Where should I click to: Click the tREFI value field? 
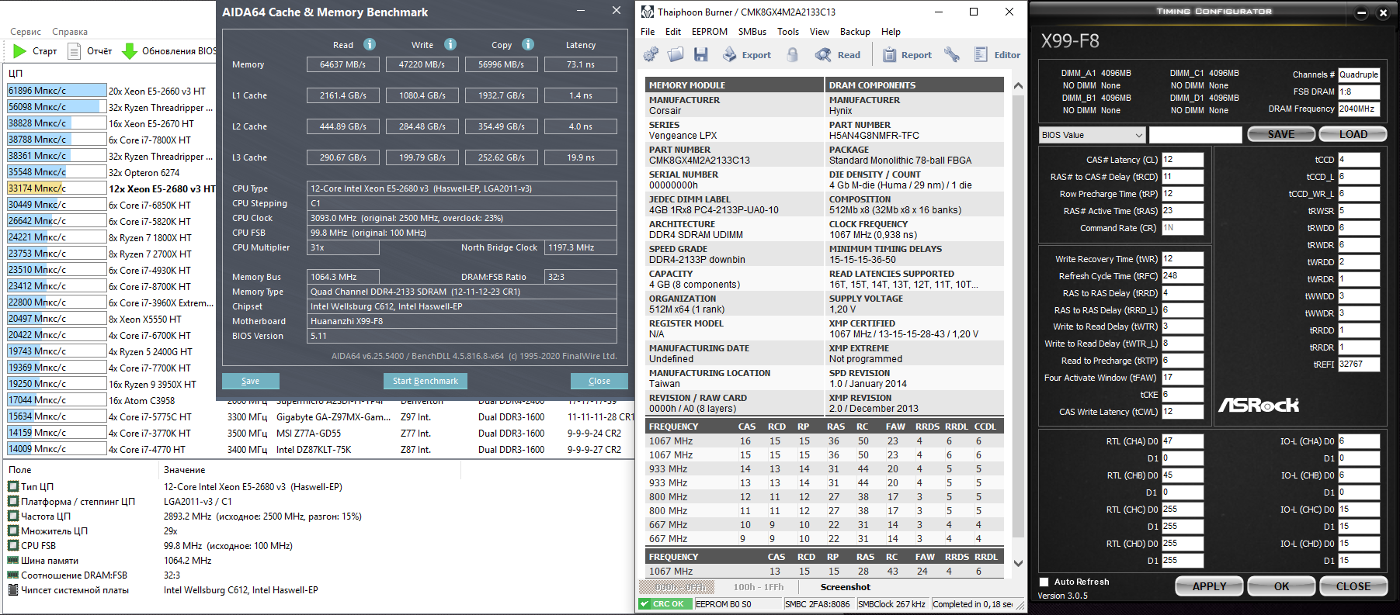coord(1359,365)
